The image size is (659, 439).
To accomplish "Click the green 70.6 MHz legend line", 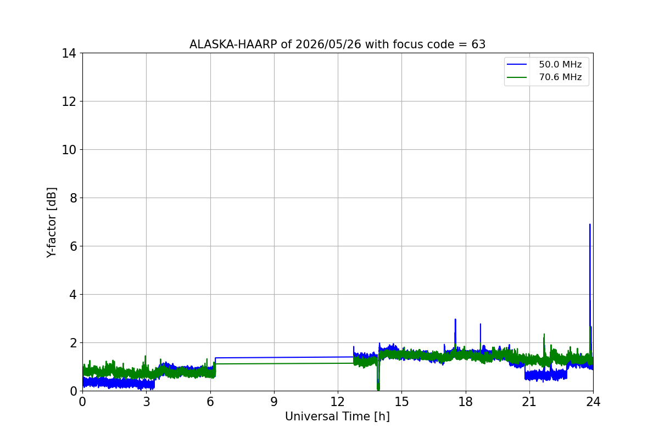I will pos(517,77).
